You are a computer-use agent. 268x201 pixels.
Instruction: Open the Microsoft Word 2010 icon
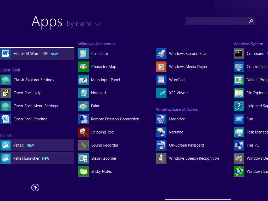click(6, 54)
